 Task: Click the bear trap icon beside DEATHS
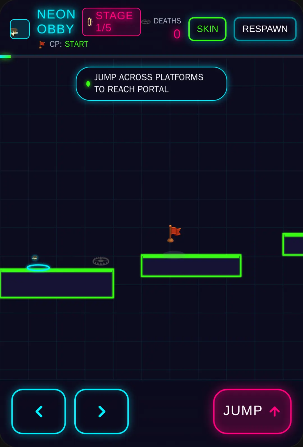tap(146, 22)
